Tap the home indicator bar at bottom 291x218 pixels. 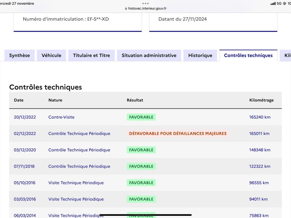pos(145,215)
